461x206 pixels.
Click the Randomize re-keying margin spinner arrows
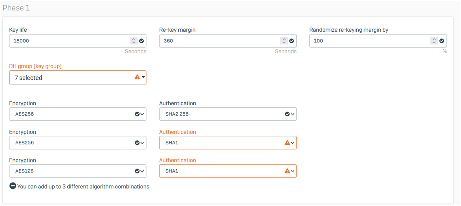(x=434, y=41)
